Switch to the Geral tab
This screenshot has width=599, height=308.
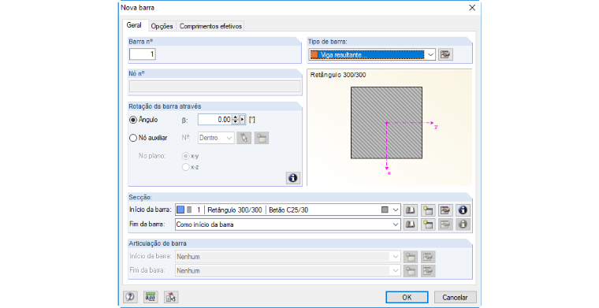tap(134, 25)
